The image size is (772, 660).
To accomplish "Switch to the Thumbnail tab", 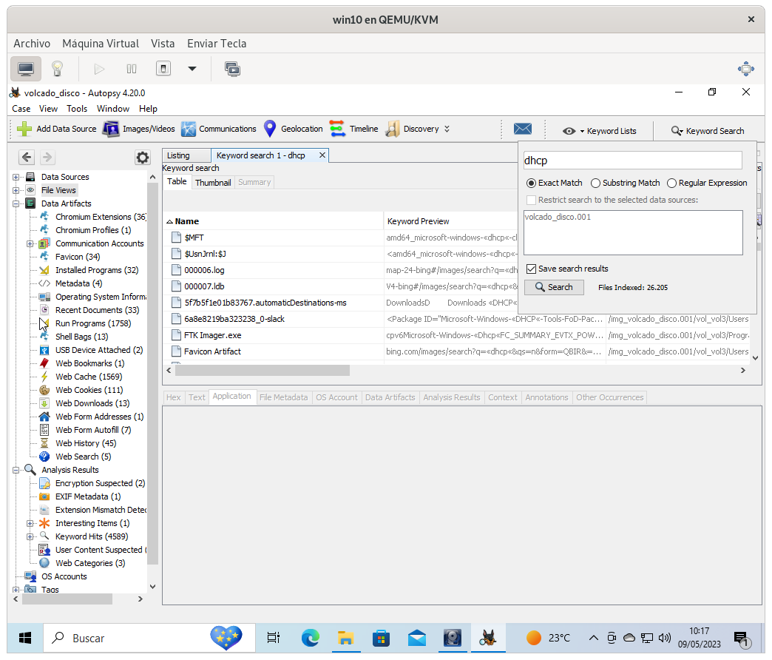I will [x=213, y=182].
